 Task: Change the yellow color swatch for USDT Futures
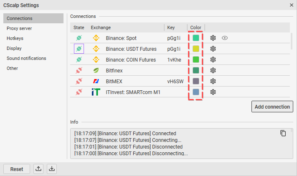click(x=196, y=49)
